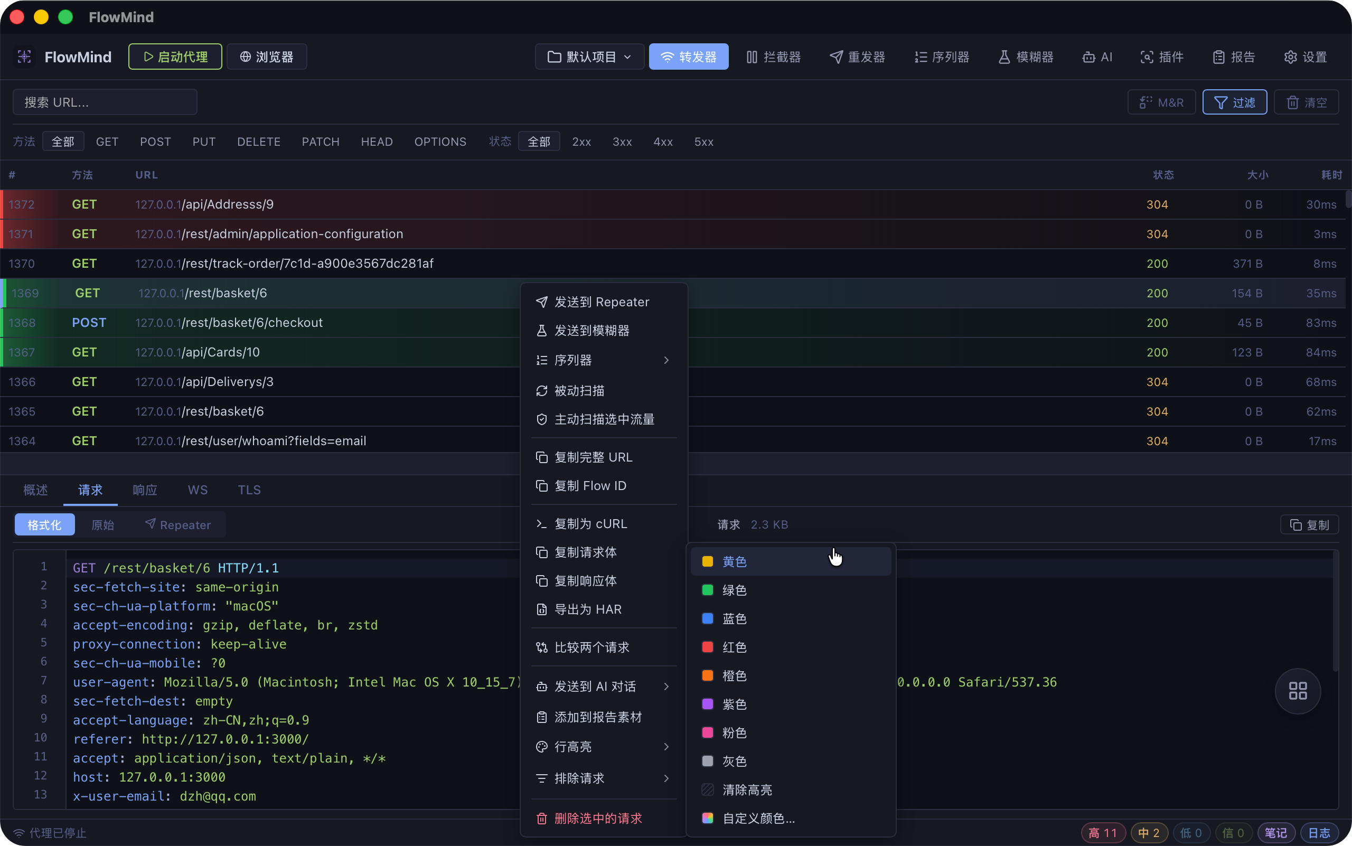Choose 发送到模糊器 in context menu
This screenshot has width=1352, height=846.
click(604, 331)
